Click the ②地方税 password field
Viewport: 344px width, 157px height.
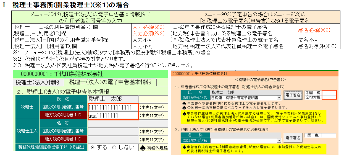point(329,97)
